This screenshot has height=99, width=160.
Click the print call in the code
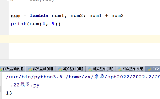[x=19, y=24]
